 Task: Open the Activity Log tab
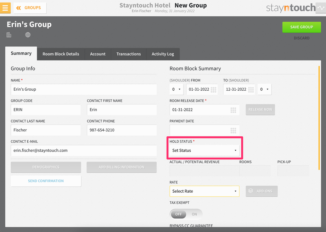163,54
